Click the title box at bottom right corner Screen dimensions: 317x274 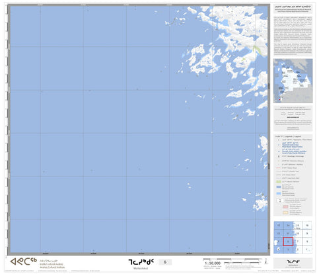(293, 263)
